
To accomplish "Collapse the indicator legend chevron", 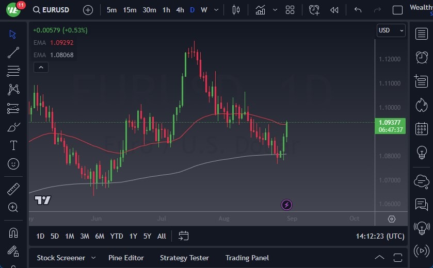I will coord(41,67).
